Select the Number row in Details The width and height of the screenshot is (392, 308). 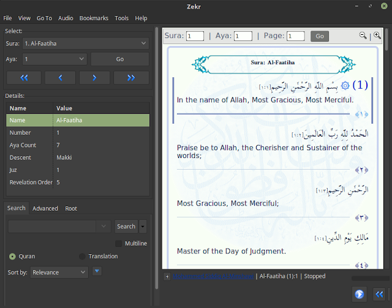pyautogui.click(x=78, y=133)
